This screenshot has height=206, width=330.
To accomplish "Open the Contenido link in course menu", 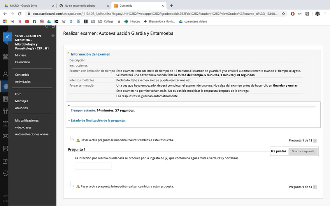I will point(23,75).
